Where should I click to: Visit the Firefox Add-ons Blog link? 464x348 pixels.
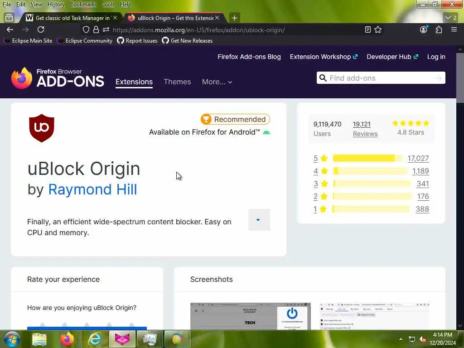(249, 57)
